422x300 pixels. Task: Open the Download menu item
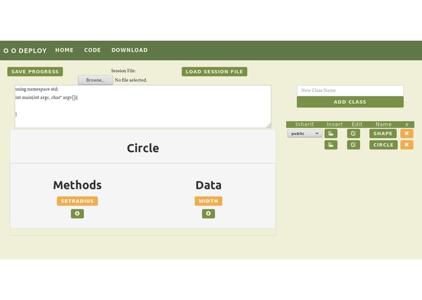(129, 50)
